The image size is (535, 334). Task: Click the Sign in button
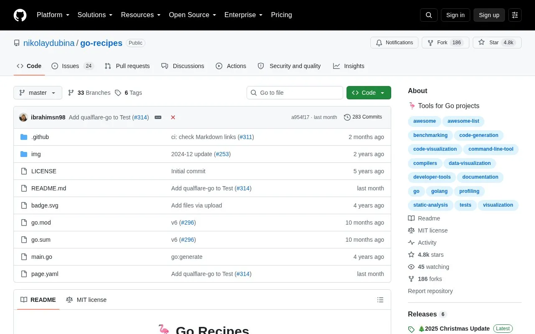(456, 15)
